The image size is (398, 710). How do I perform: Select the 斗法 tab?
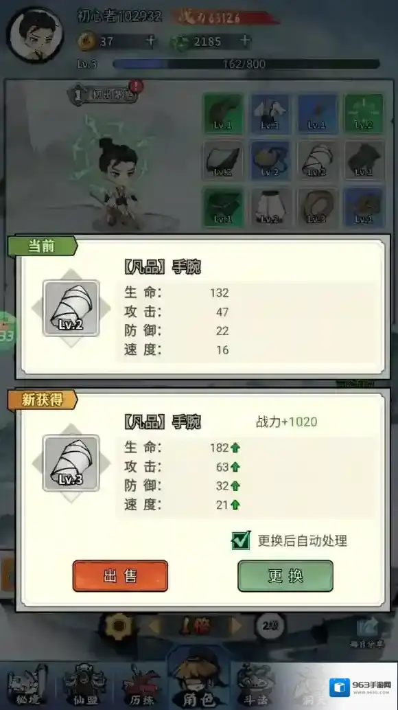(x=256, y=685)
